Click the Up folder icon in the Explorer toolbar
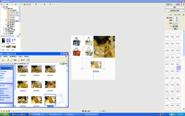This screenshot has width=185, height=116. 8,60
